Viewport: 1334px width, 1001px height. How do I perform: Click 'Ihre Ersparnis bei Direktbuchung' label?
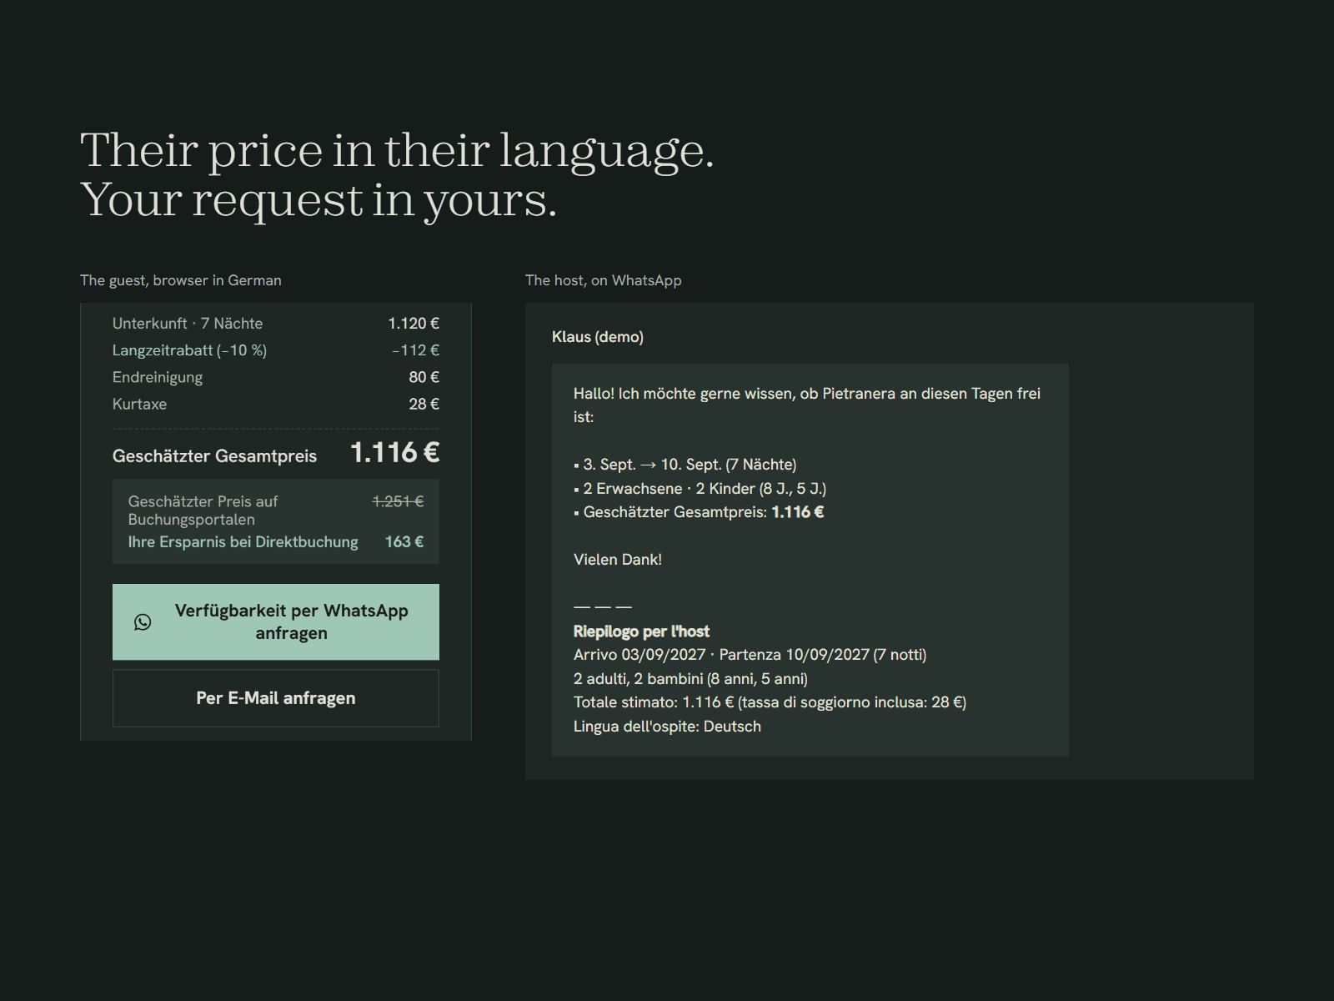(243, 542)
